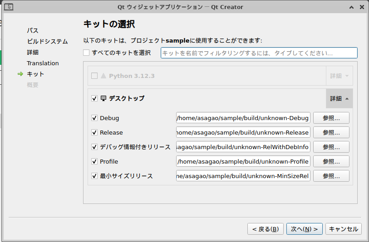Image resolution: width=369 pixels, height=242 pixels.
Task: Toggle the Python 3.12.3 kit checkbox
Action: (x=94, y=76)
